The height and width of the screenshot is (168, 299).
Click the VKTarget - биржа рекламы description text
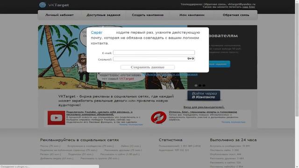(x=116, y=101)
